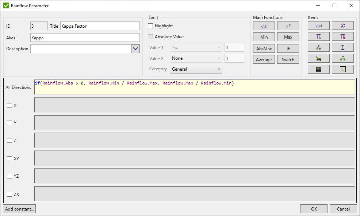The image size is (360, 216).
Task: Confirm changes with the OK button
Action: click(x=314, y=209)
